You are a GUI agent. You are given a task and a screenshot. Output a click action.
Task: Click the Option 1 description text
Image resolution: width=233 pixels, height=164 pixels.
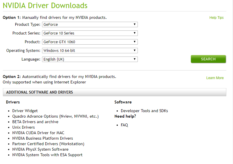point(55,17)
